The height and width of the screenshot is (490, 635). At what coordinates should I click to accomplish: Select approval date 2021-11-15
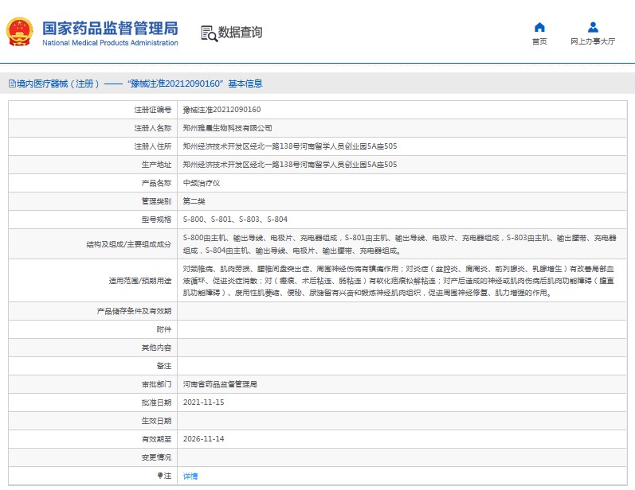[x=203, y=402]
